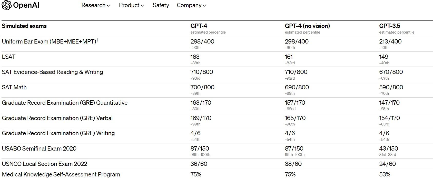This screenshot has width=433, height=179.
Task: Click the OpenAI wordmark text
Action: [x=26, y=5]
